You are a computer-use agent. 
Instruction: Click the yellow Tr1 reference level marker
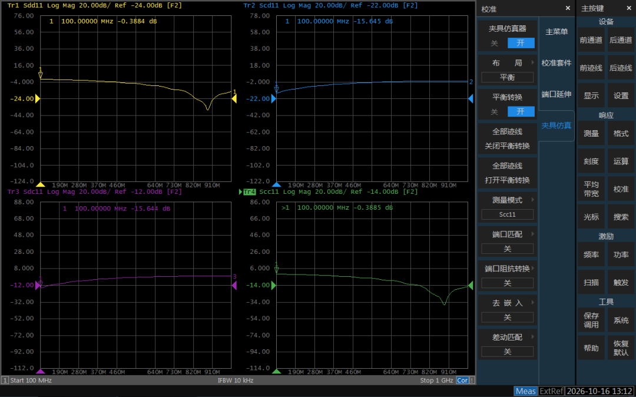pos(37,98)
